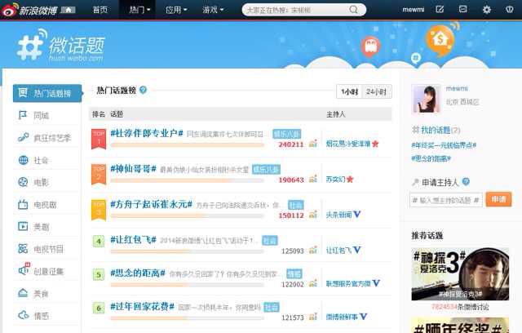Expand the 应用 dropdown menu
522x333 pixels.
[x=175, y=10]
